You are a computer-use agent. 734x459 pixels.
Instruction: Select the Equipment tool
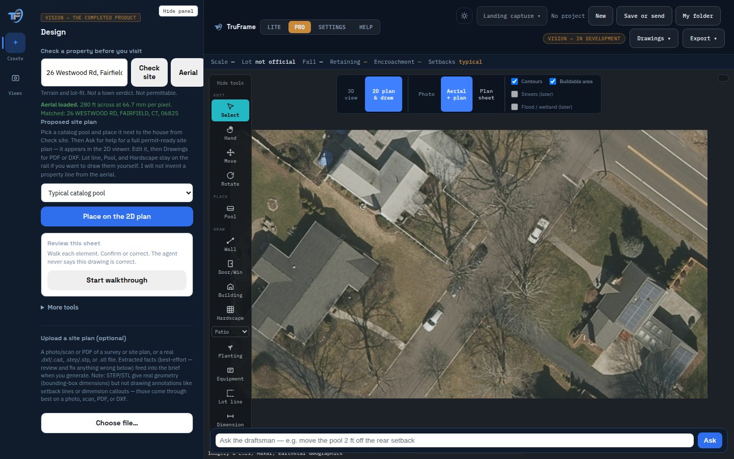point(230,374)
